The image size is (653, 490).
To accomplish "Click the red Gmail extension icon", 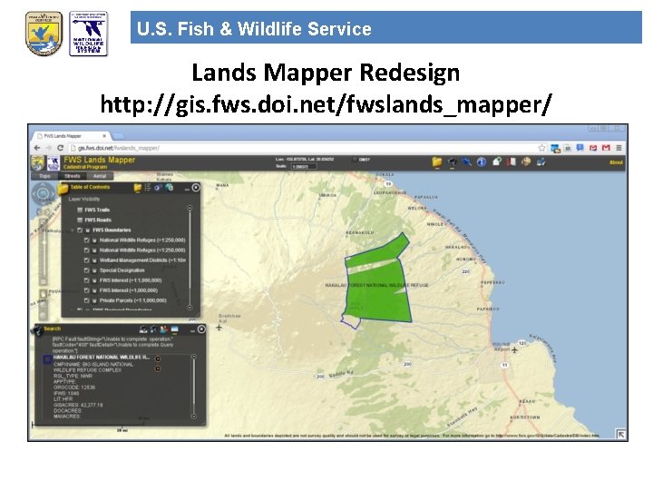I will pos(606,148).
